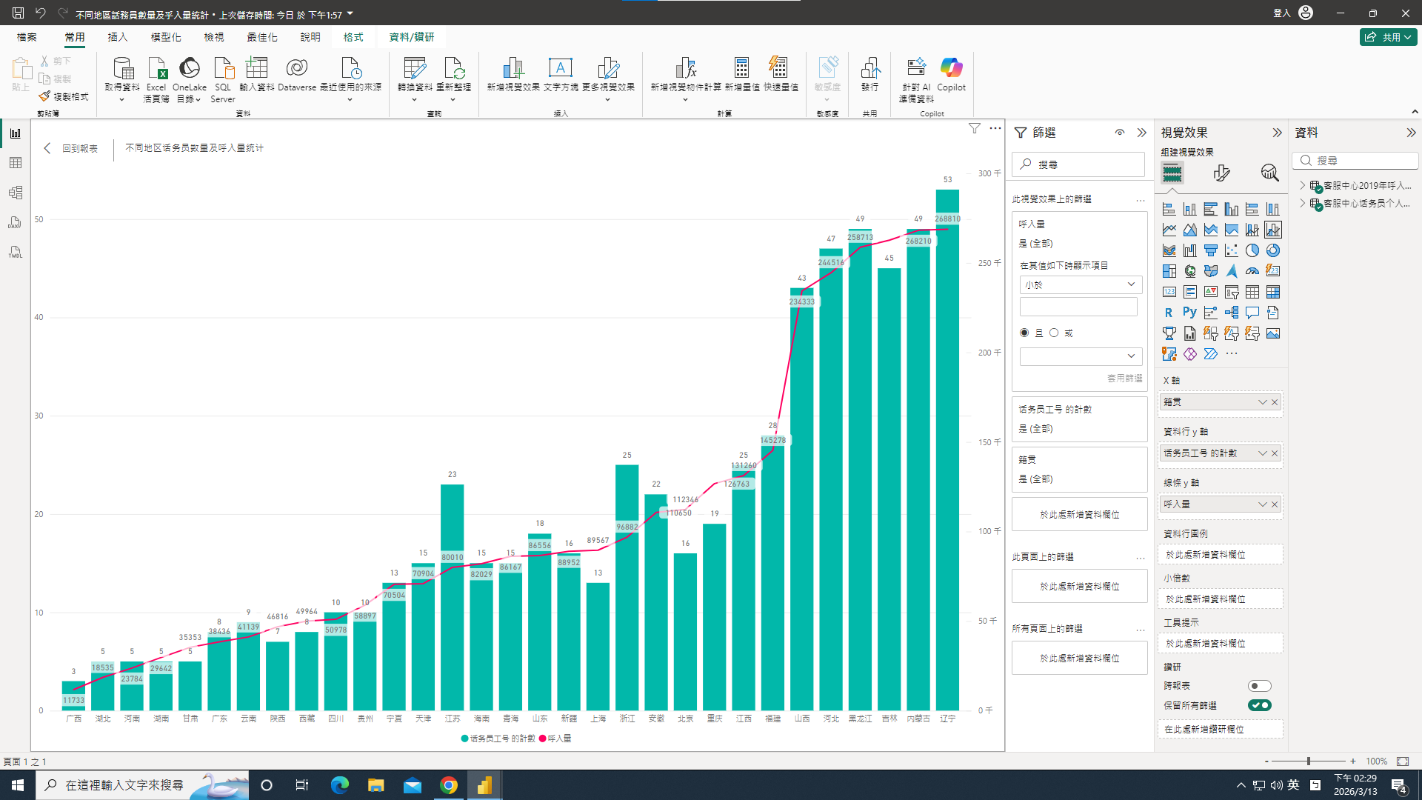Click the 共用 share button
The width and height of the screenshot is (1422, 800).
tap(1388, 37)
